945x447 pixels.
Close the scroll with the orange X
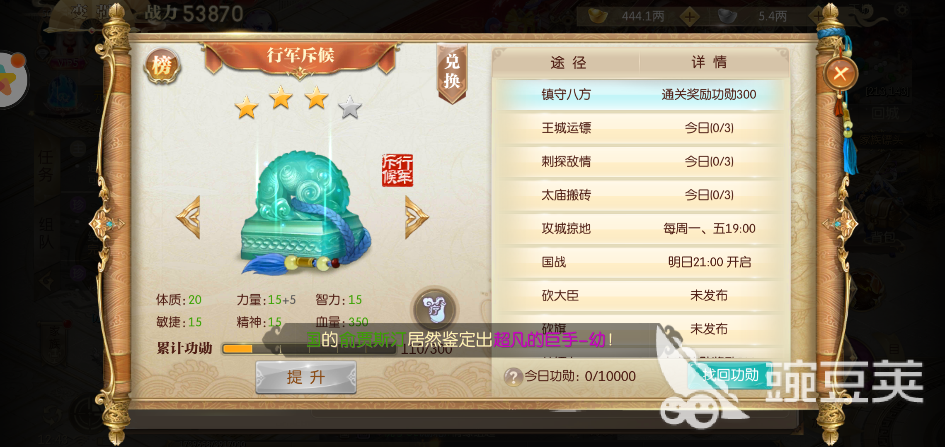pos(840,74)
